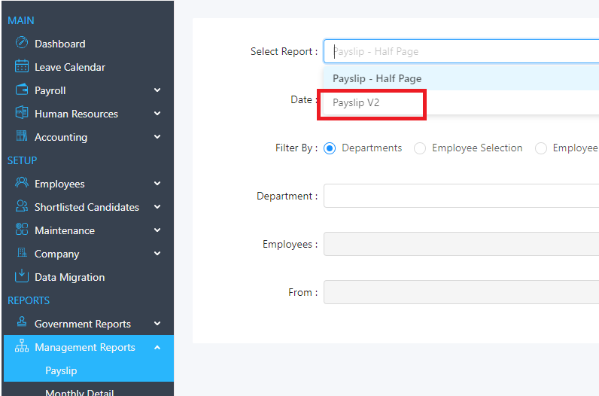Expand the Company chevron

[x=157, y=254]
